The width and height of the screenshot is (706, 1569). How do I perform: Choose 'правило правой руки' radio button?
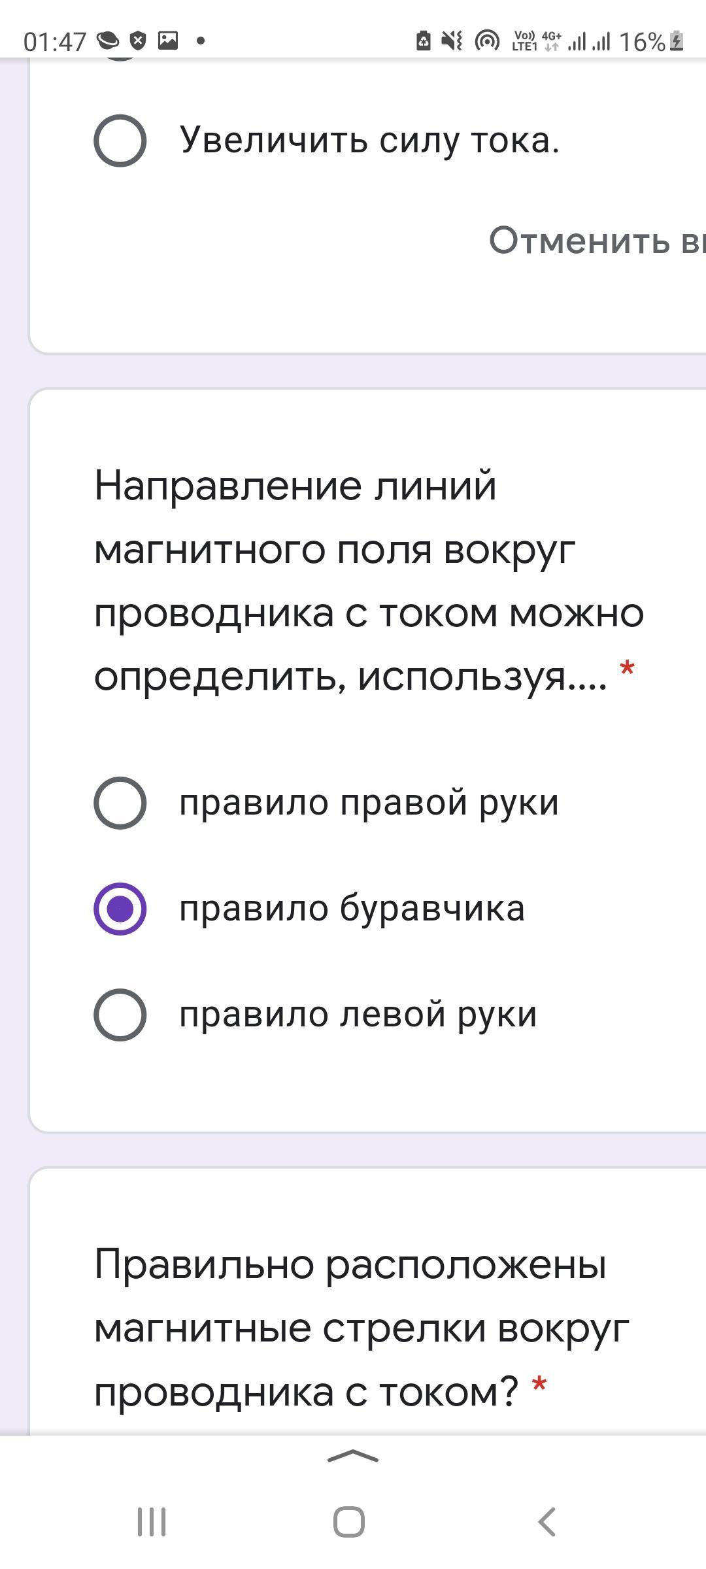[120, 803]
